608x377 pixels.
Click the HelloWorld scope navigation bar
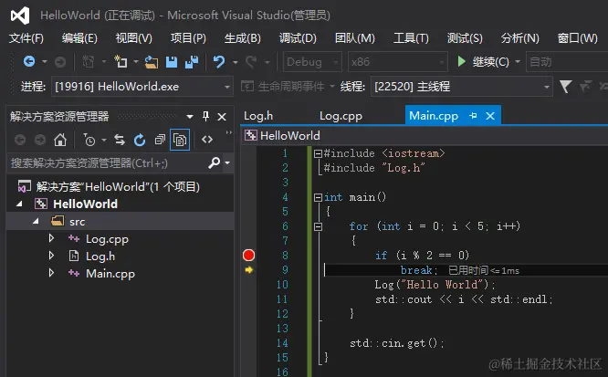pos(425,135)
